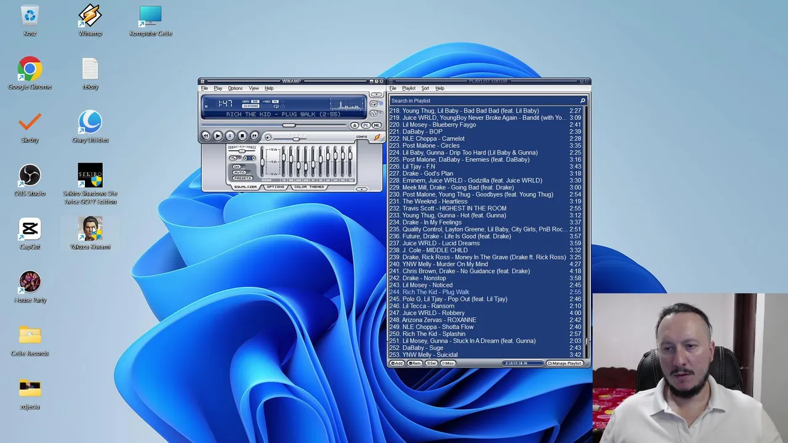Open Winamp Options menu
This screenshot has height=443, width=788.
click(x=235, y=88)
